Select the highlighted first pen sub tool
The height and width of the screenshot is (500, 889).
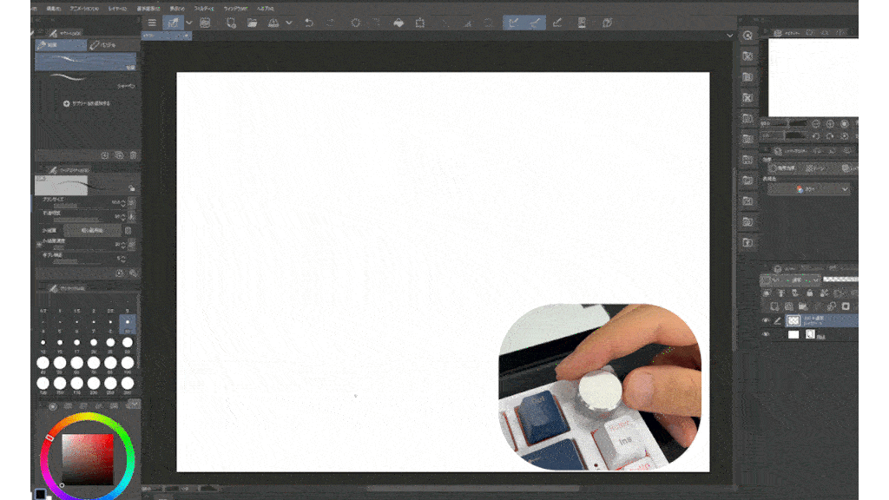(x=86, y=62)
